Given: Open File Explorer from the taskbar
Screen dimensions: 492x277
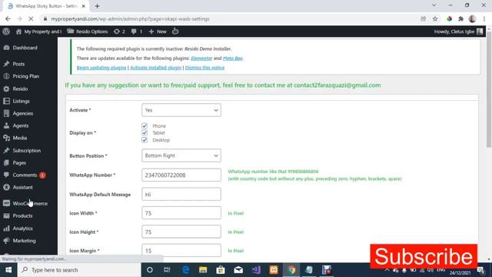Looking at the screenshot, I should tap(203, 270).
